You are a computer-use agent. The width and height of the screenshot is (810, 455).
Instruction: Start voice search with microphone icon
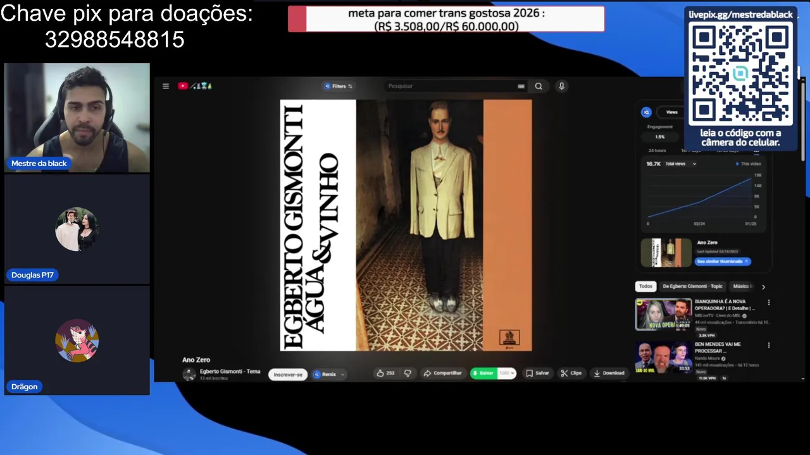click(561, 86)
